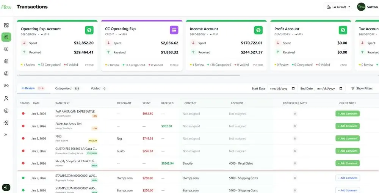Viewport: 379px width, 193px height.
Task: Select the highlighted green transactions sidebar icon
Action: click(x=6, y=37)
